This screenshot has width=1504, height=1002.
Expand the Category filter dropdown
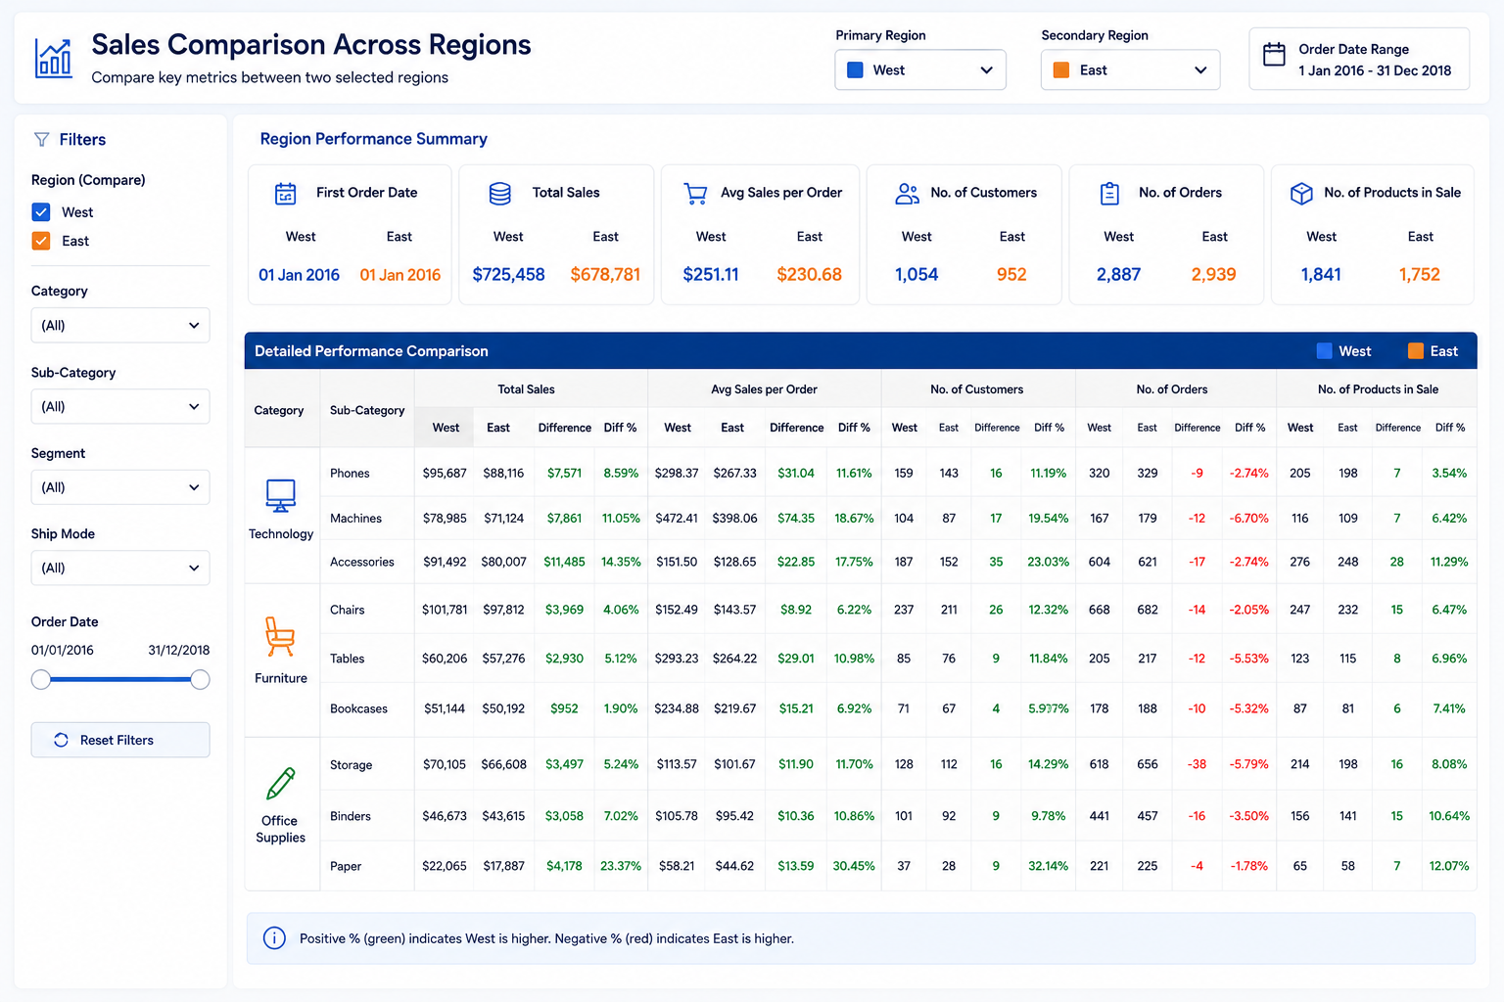(x=120, y=326)
